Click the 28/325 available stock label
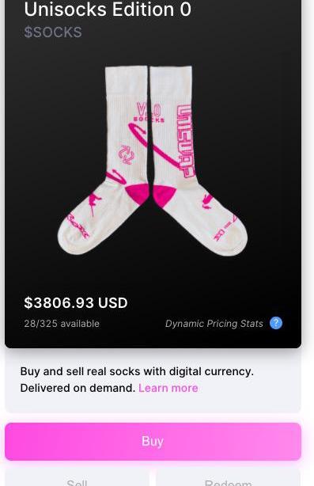 coord(62,324)
